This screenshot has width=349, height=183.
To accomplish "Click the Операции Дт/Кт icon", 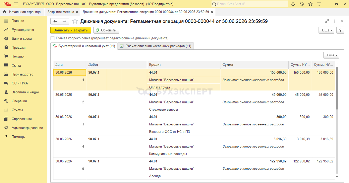I will coord(6,101).
